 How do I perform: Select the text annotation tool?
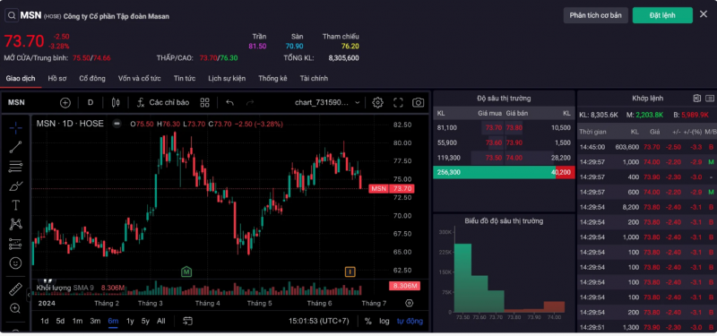pyautogui.click(x=15, y=205)
